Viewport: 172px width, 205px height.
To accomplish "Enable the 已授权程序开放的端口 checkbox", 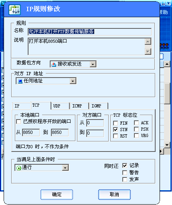I will point(18,121).
